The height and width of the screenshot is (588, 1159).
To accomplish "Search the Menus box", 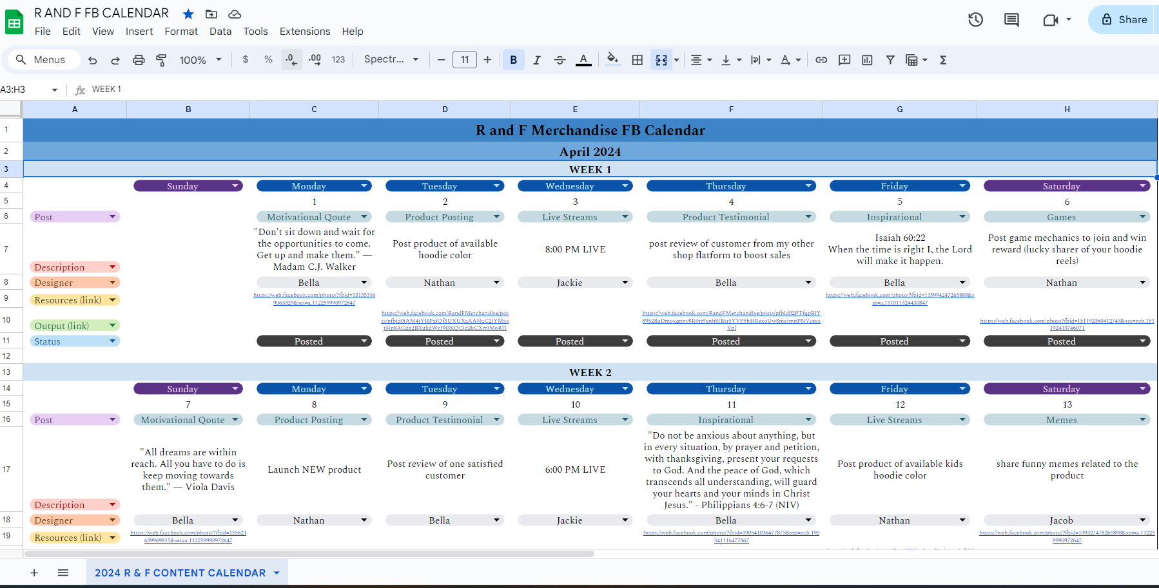I will [x=44, y=60].
